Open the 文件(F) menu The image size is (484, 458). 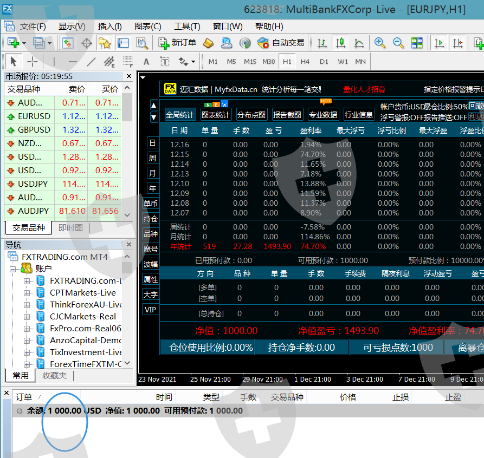[33, 27]
